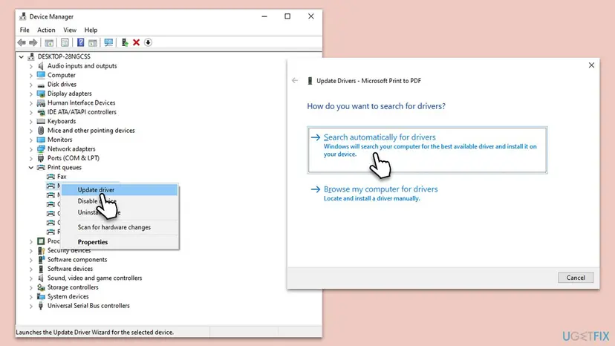Collapse the Print queues node
Viewport: 615px width, 346px height.
click(x=31, y=168)
